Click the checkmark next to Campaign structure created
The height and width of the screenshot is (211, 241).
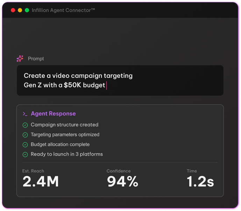(25, 125)
